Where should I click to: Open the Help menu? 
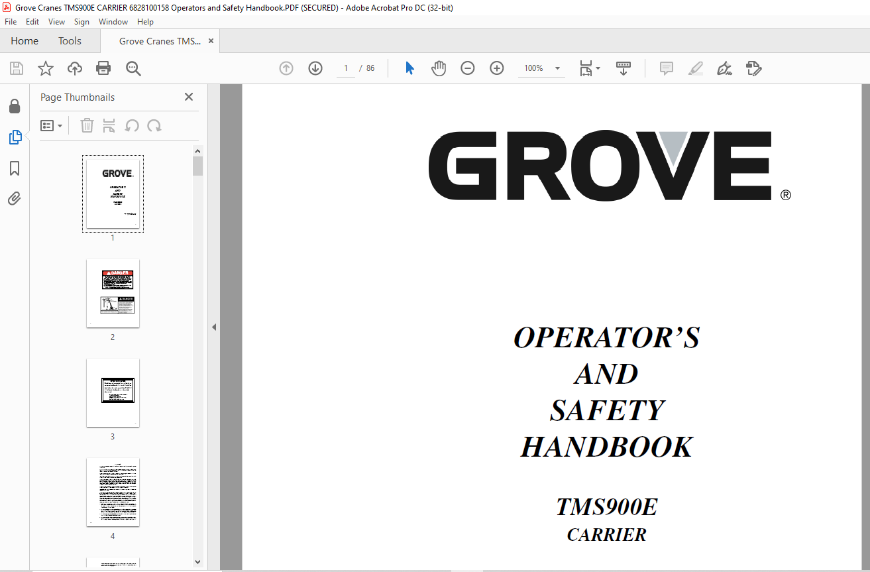click(145, 22)
